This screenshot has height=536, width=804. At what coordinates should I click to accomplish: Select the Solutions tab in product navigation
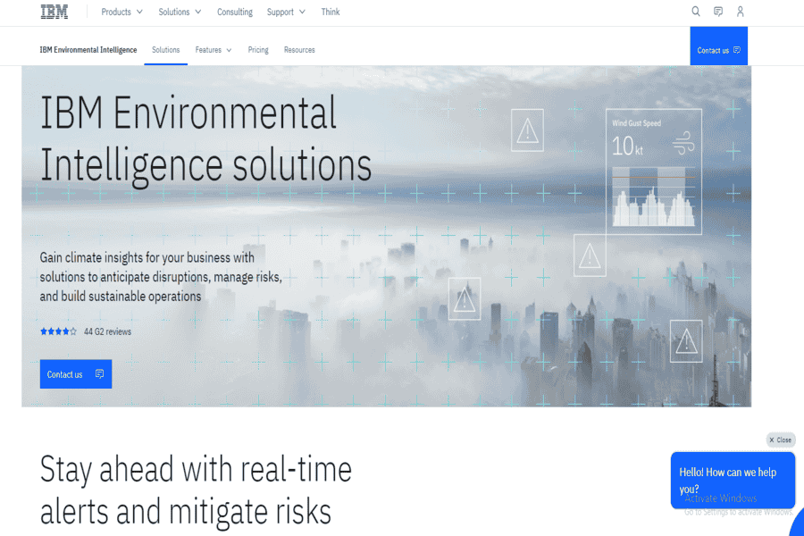[165, 50]
